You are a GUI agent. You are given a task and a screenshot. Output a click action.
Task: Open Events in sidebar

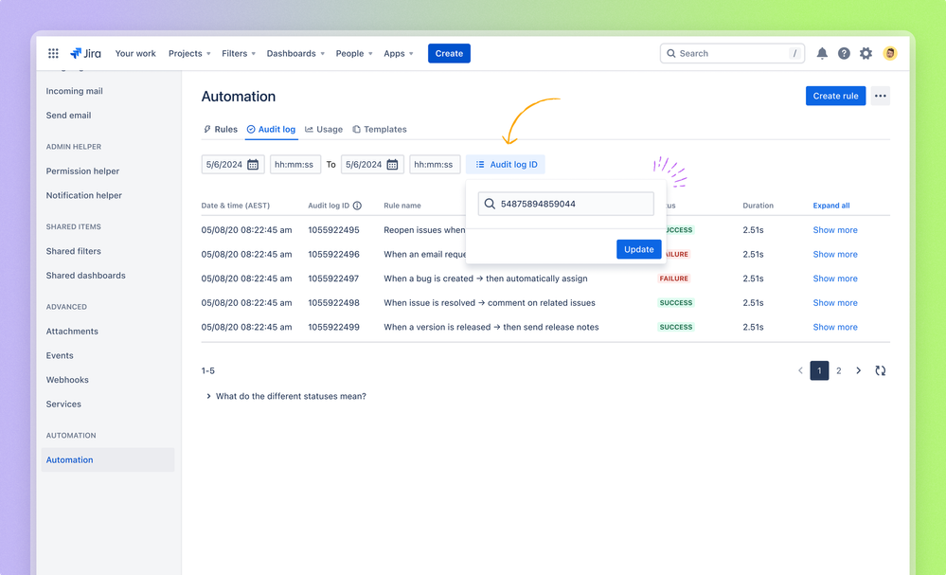(x=60, y=355)
